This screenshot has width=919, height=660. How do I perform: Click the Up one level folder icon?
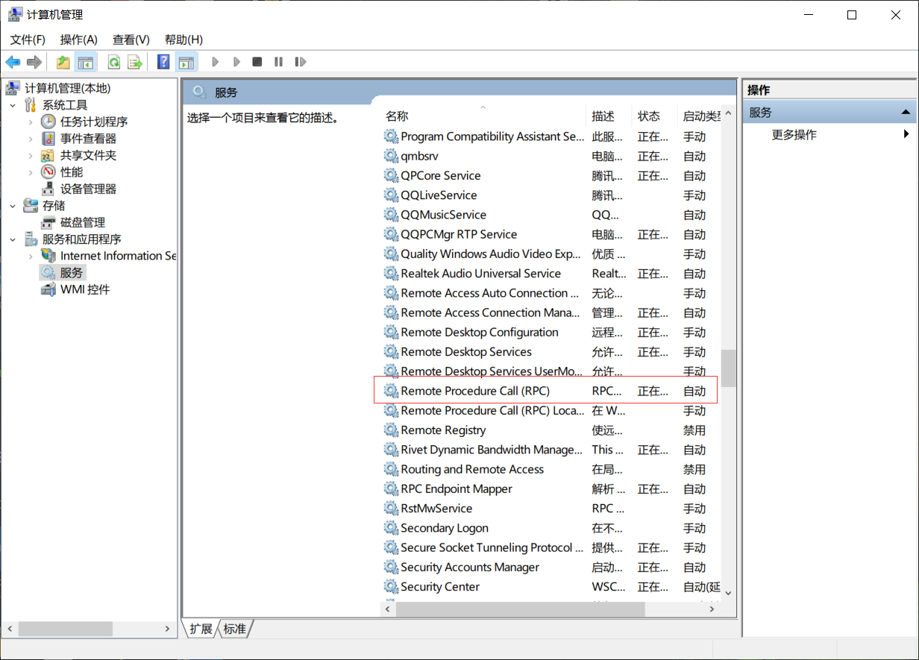(x=63, y=62)
